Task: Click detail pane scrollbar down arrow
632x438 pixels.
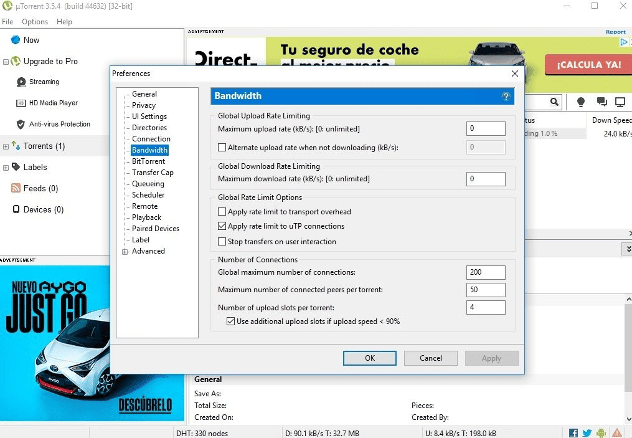Action: 628,419
